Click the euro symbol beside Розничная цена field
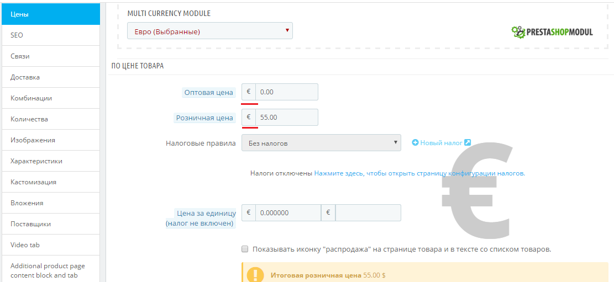Viewport: 614px width, 282px height. click(249, 117)
